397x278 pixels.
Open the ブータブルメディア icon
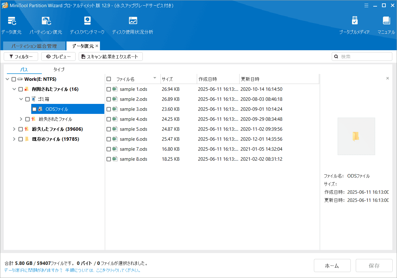click(355, 21)
